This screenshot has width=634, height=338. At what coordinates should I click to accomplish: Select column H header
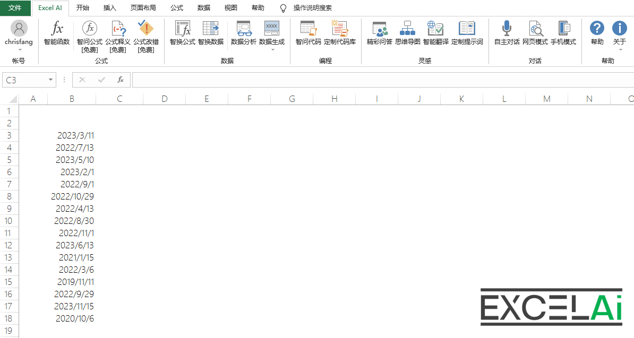click(x=335, y=99)
